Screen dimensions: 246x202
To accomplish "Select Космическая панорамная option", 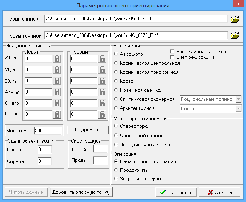I will (116, 72).
